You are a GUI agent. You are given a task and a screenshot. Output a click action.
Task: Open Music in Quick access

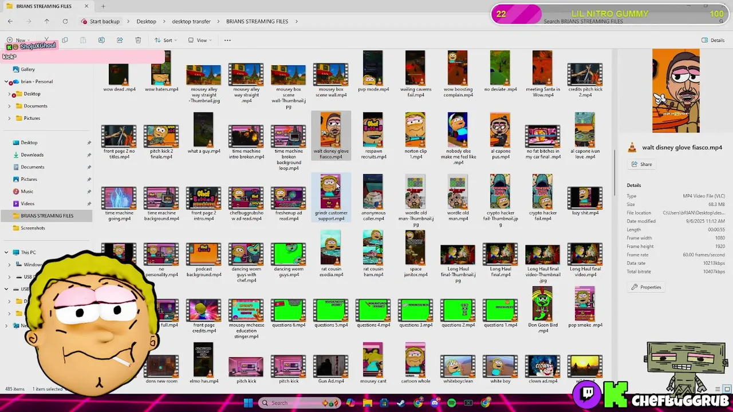click(27, 191)
